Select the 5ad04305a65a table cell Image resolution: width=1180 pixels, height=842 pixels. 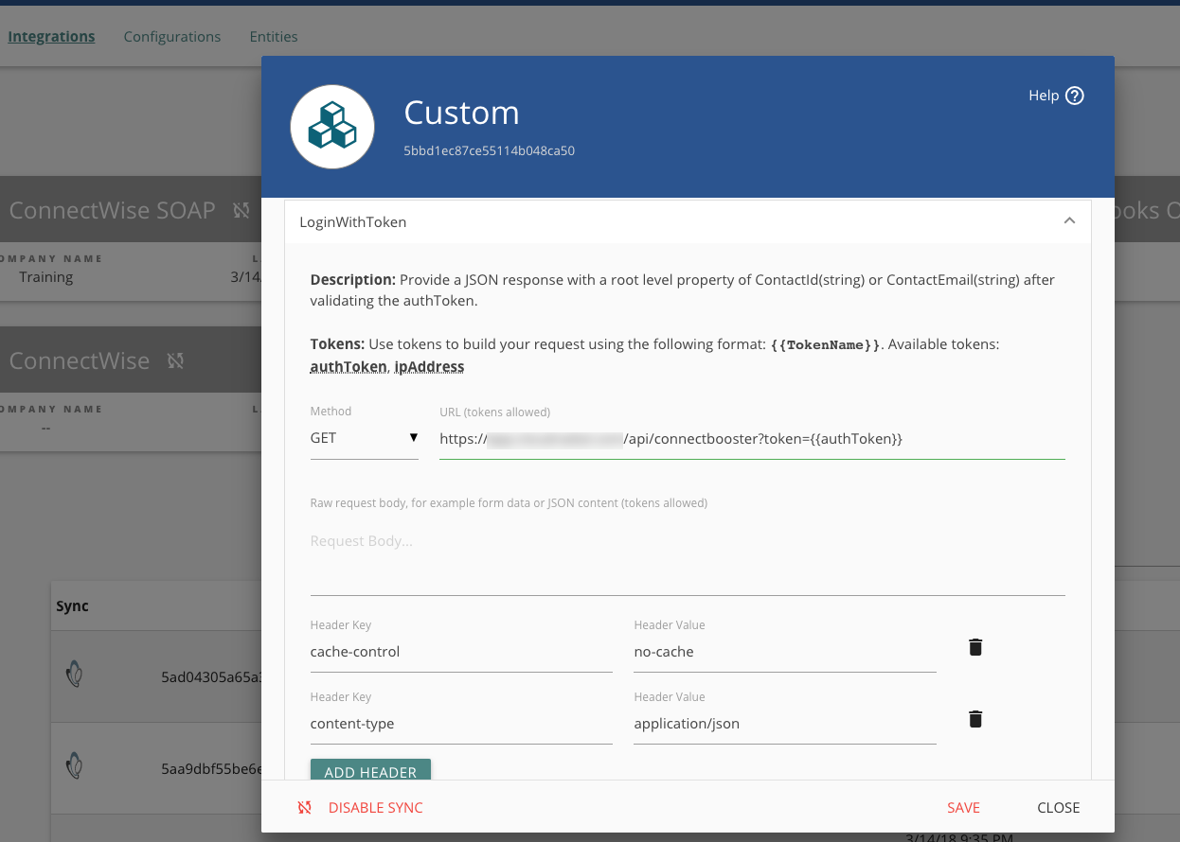(211, 677)
